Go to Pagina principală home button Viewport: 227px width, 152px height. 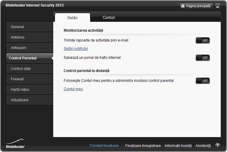[x=196, y=6]
